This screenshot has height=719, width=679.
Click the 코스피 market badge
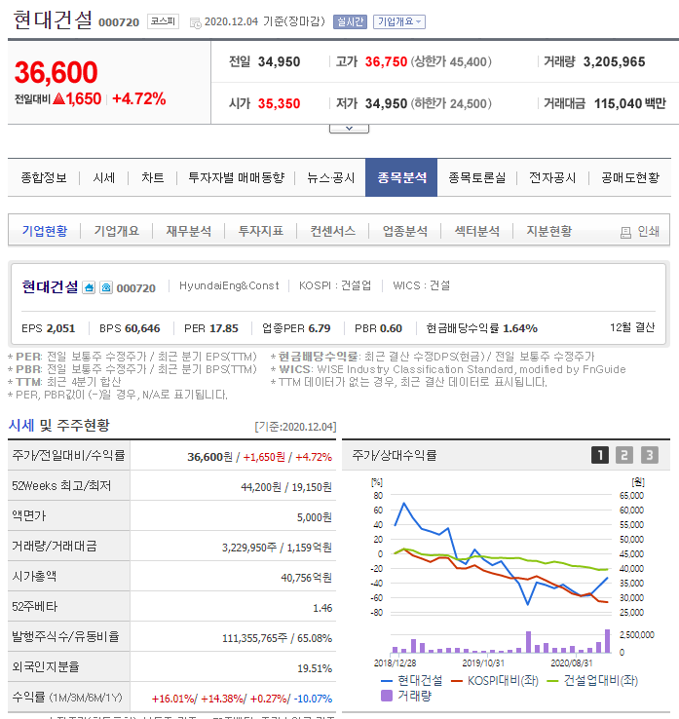click(163, 21)
